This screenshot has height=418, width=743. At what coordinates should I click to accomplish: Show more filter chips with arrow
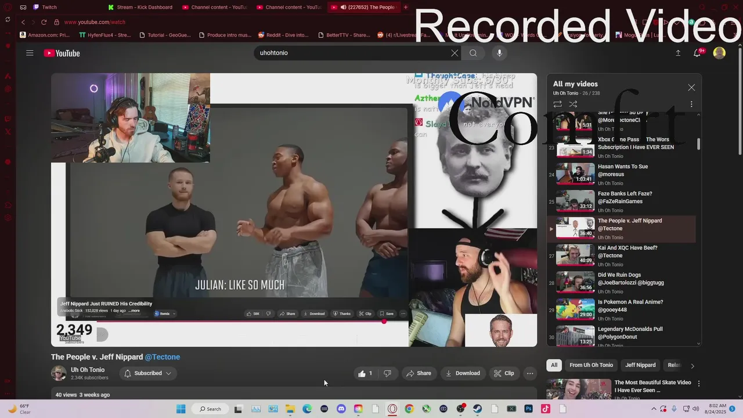pos(692,366)
